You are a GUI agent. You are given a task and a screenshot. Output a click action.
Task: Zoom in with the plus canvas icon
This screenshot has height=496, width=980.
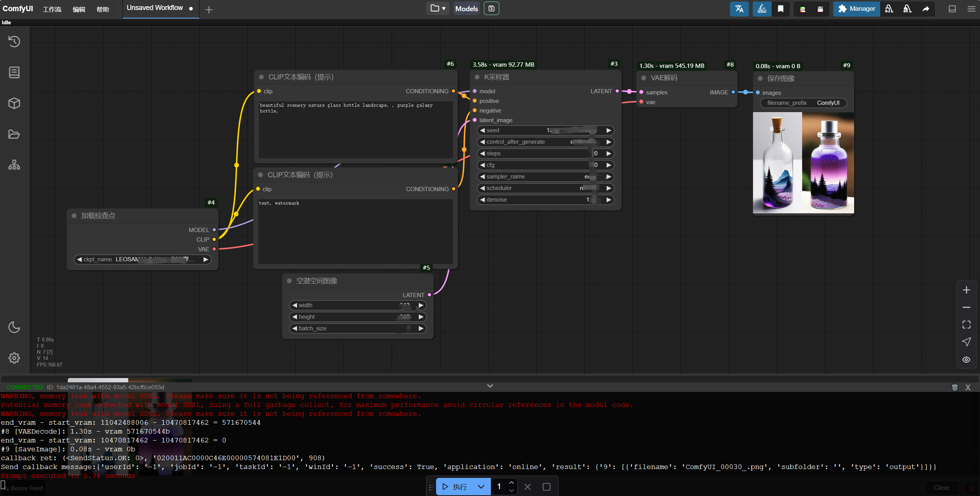[966, 290]
